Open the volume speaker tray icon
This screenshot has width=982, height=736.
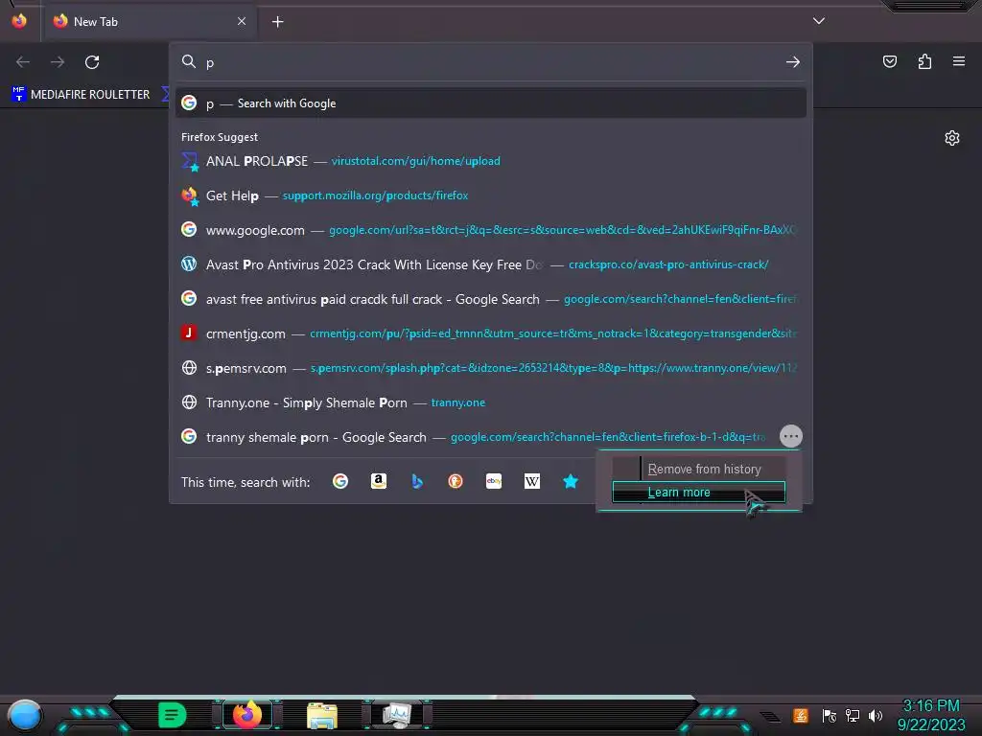[x=876, y=715]
